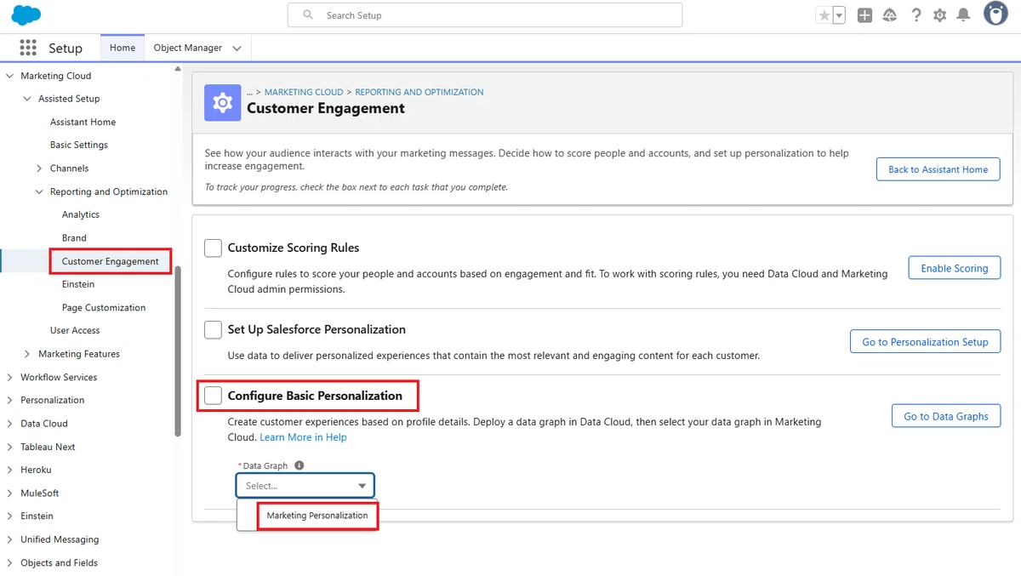Open Page Customization in the sidebar
Viewport: 1021px width, 576px height.
pos(104,307)
